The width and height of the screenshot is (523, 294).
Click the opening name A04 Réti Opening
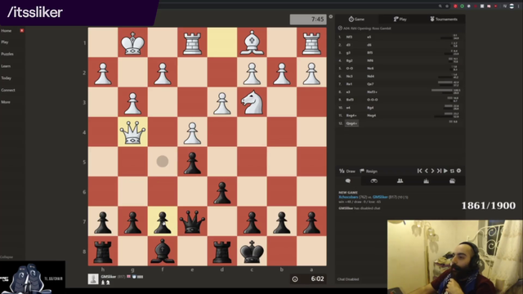coord(367,29)
